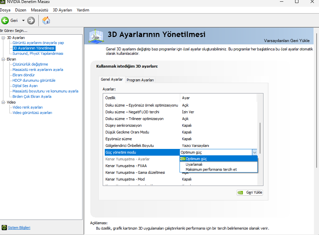Choose Optimum güç in the dropdown list
Screen dimensions: 319x235
(219, 159)
